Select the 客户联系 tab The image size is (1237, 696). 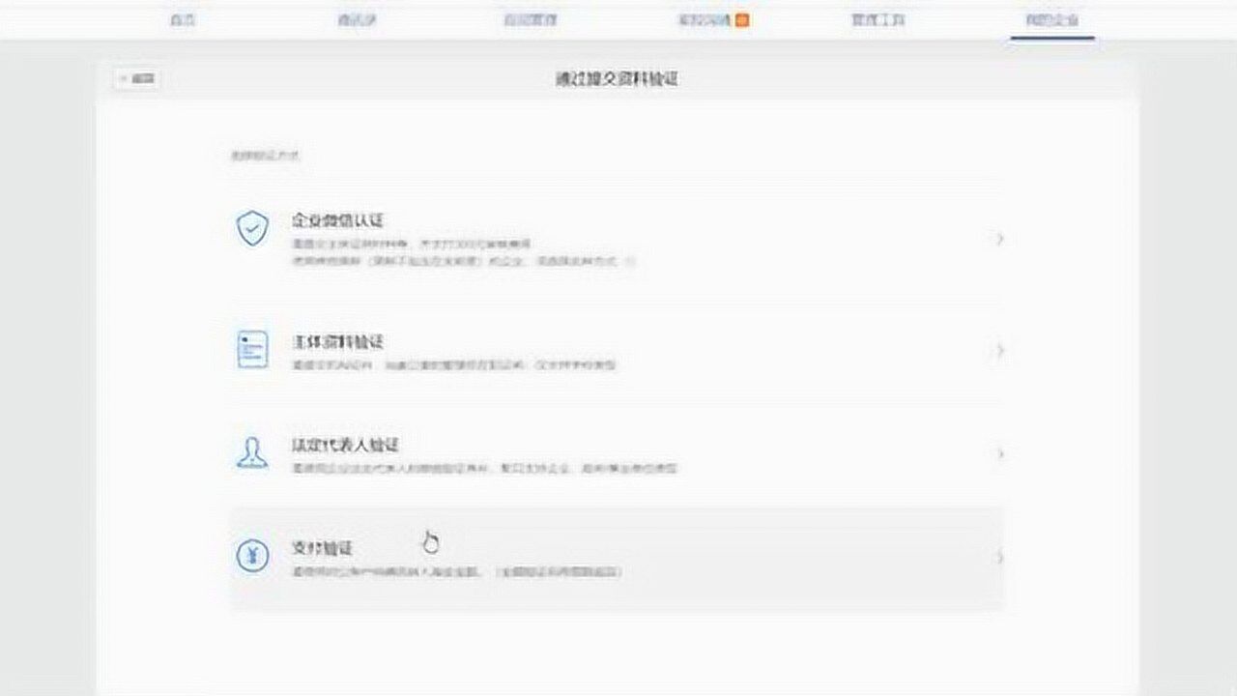tap(705, 19)
